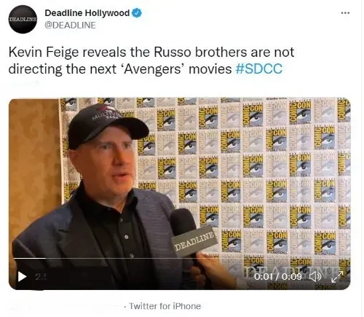
Task: Click the DEADLINE watermark in the video corner
Action: point(295,271)
